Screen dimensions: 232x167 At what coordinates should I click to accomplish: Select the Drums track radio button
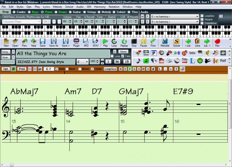point(56,12)
